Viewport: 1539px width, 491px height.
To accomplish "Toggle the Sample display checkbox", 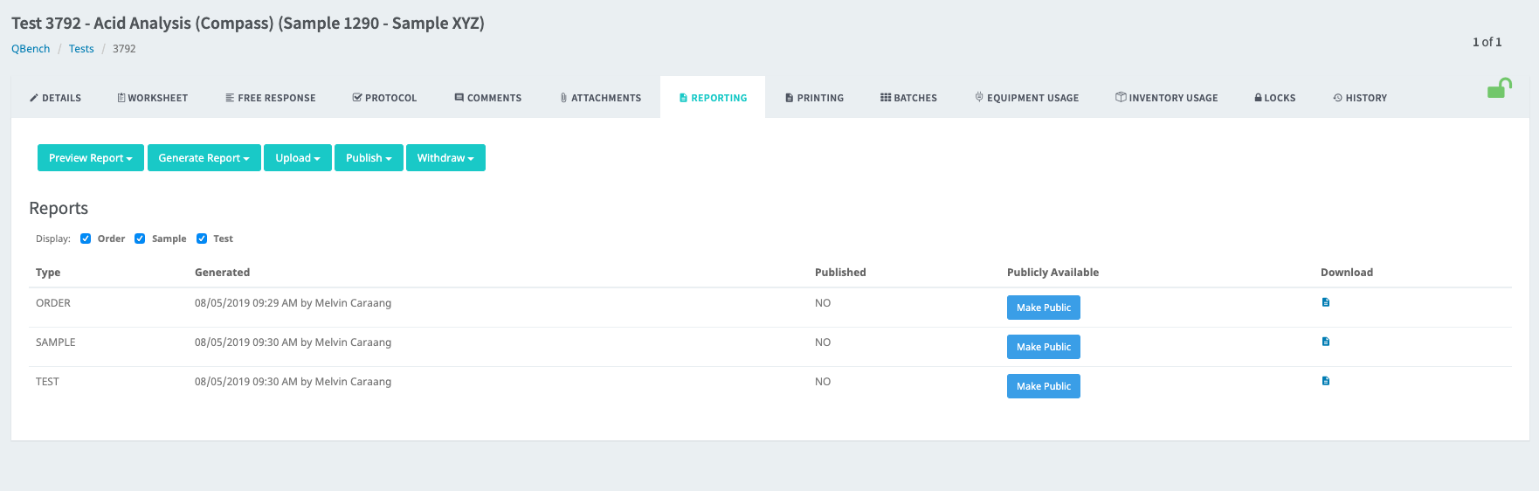I will [140, 239].
